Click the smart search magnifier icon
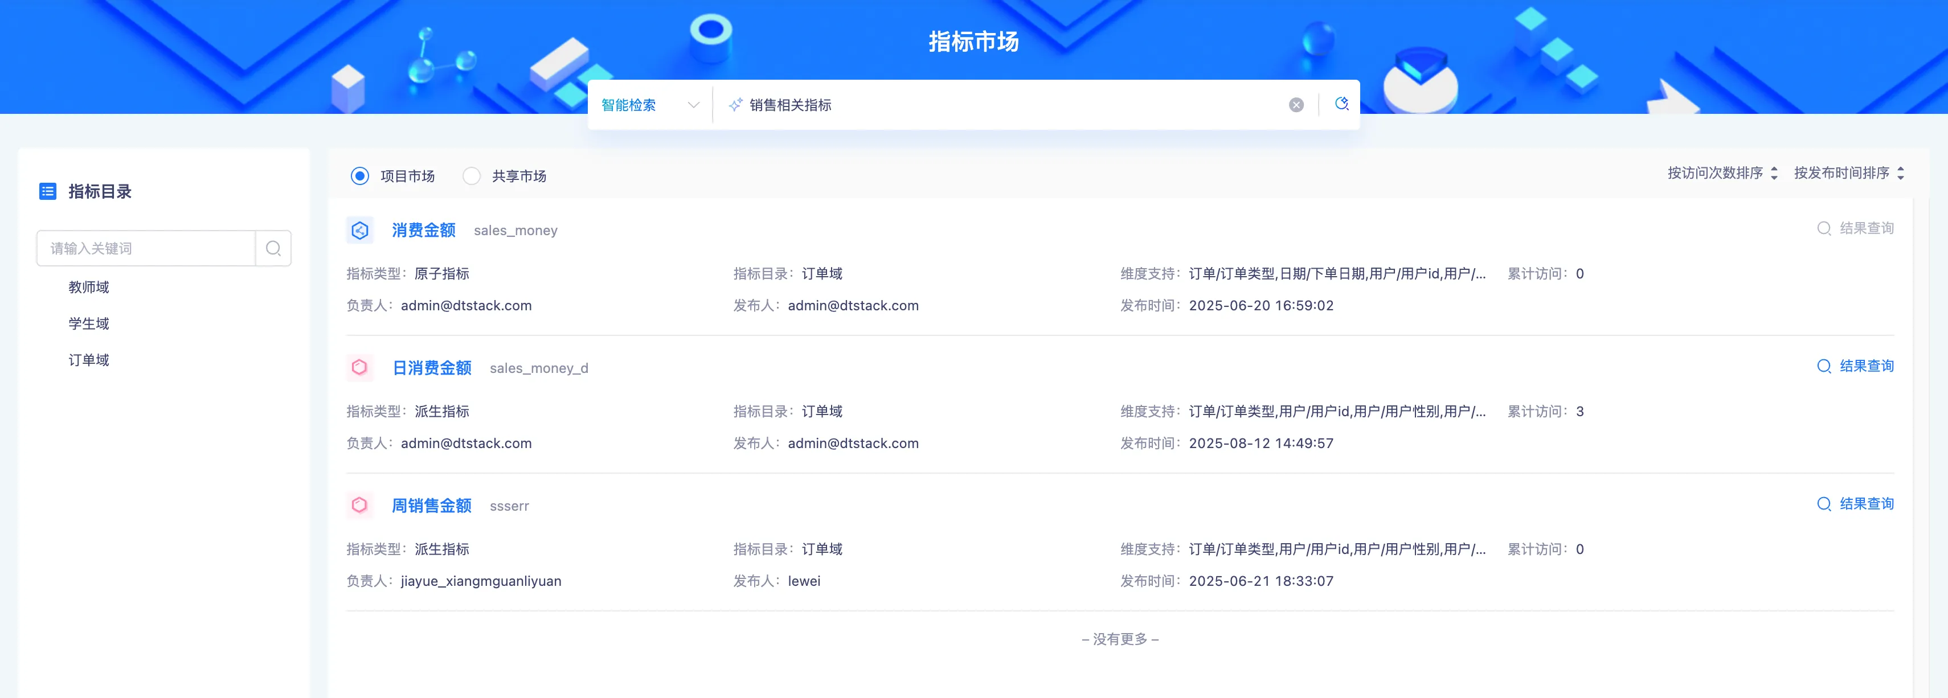Screen dimensions: 1948x698 [x=1341, y=104]
